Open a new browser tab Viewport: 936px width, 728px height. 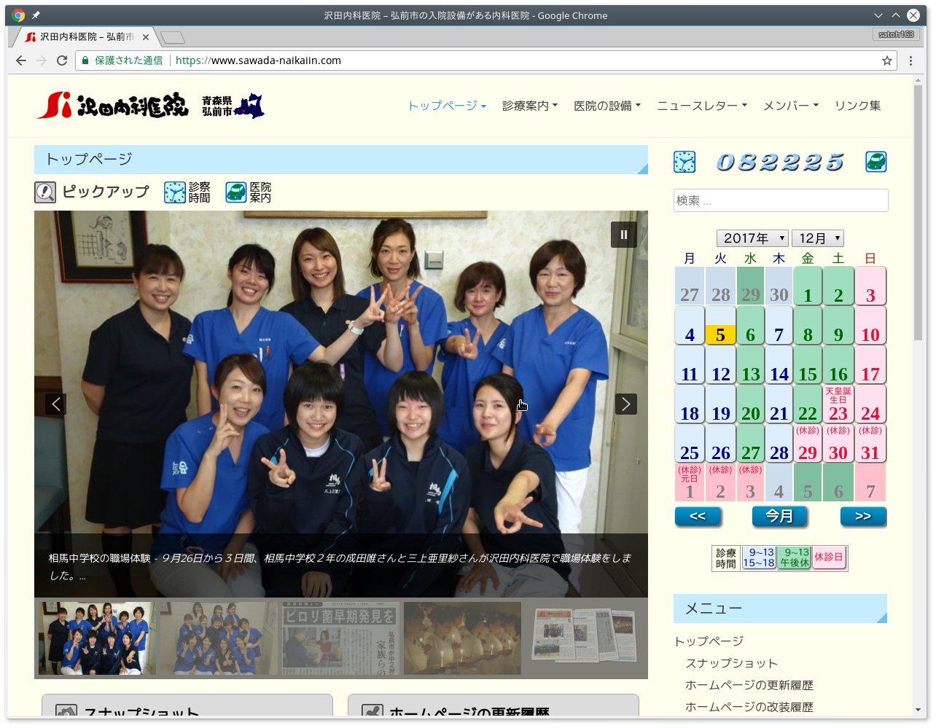click(173, 37)
